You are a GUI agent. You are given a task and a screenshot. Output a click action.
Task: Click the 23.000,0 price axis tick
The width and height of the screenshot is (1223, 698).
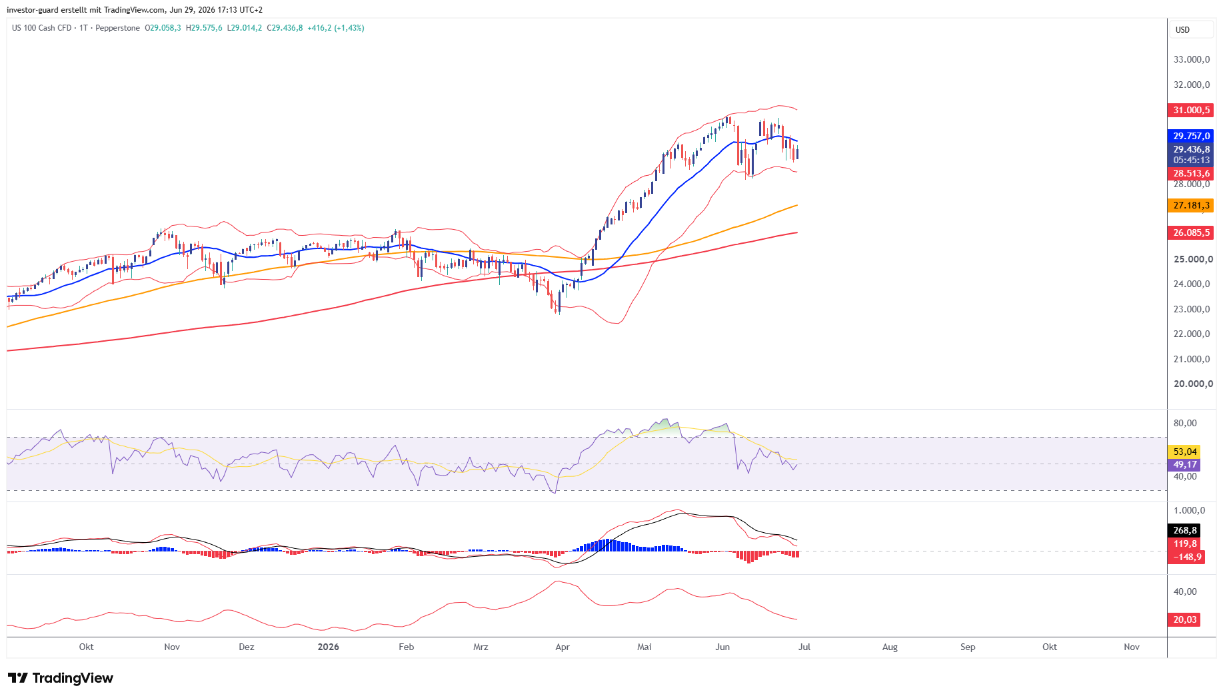coord(1191,309)
